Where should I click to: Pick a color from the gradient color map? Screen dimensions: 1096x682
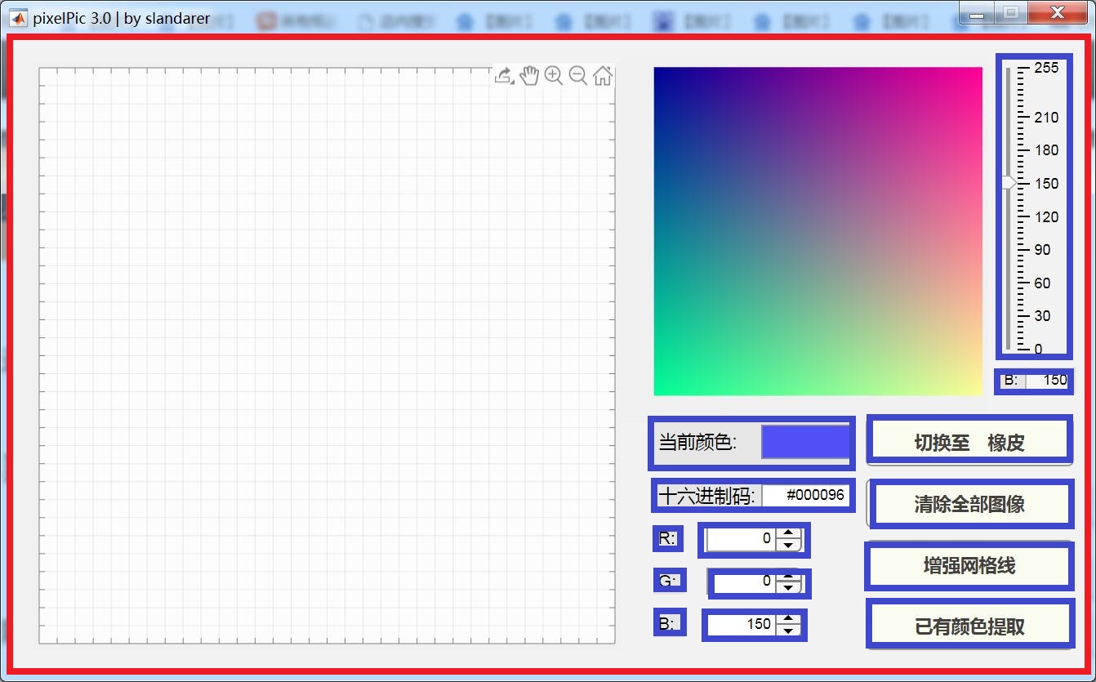818,231
